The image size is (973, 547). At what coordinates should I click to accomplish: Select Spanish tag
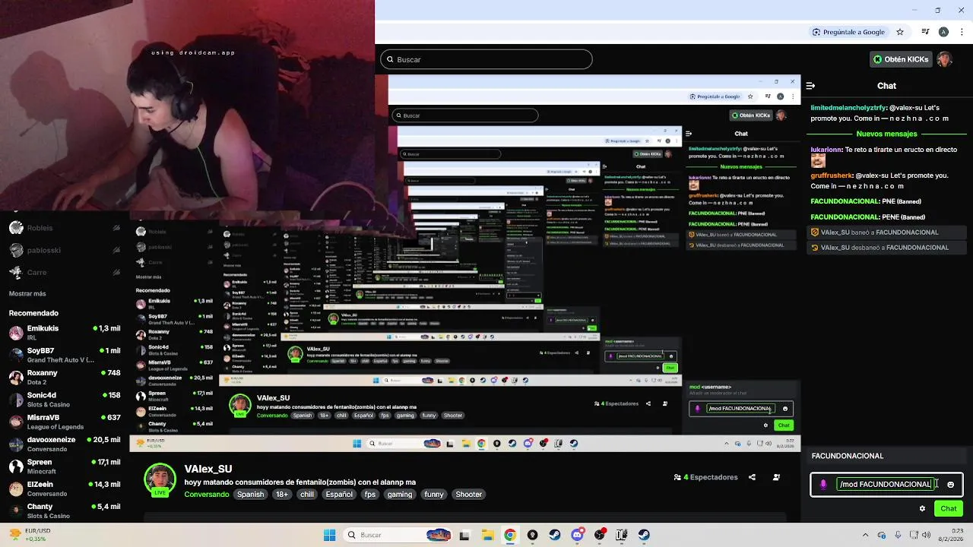pos(250,495)
